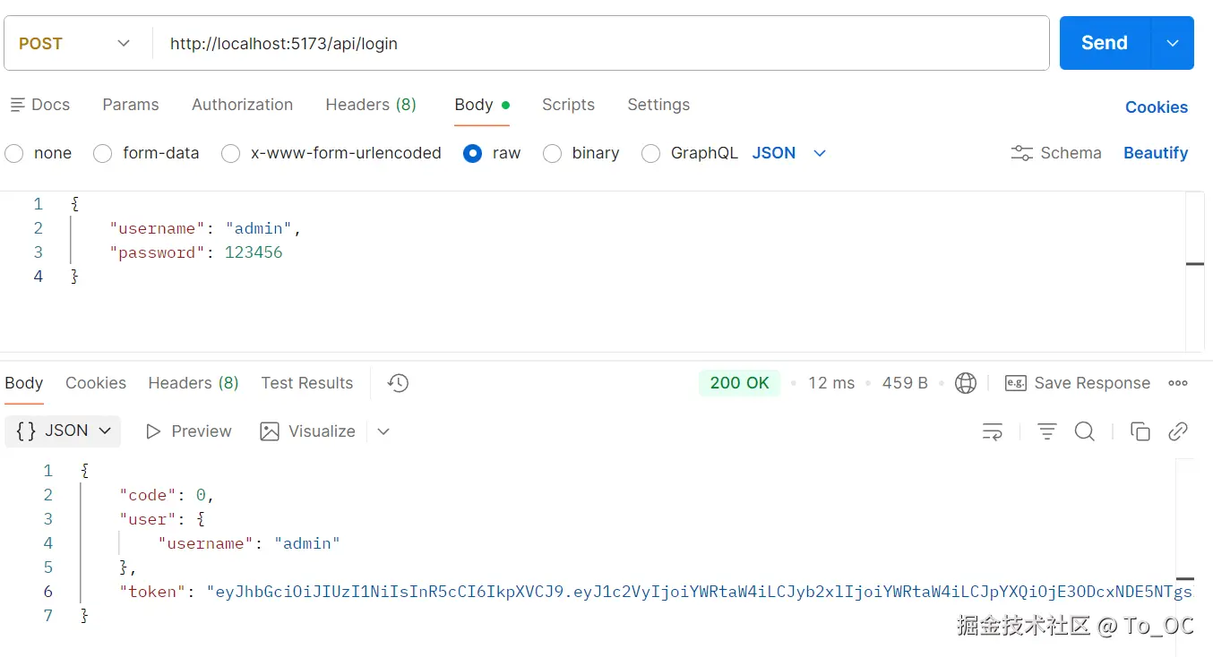Select form-data body type

[x=147, y=153]
